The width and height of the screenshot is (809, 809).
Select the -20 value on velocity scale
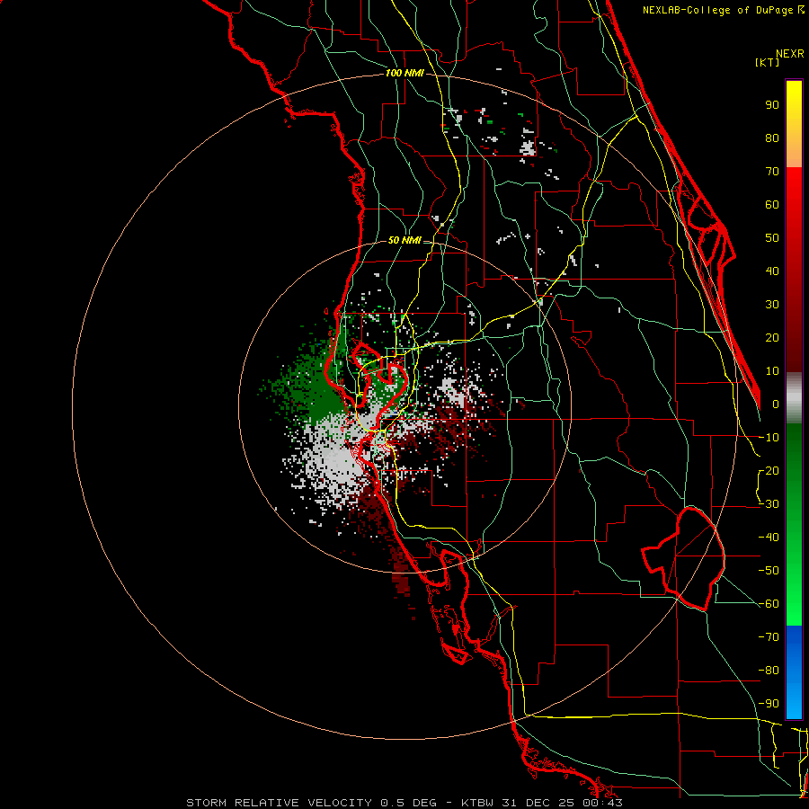tap(769, 471)
